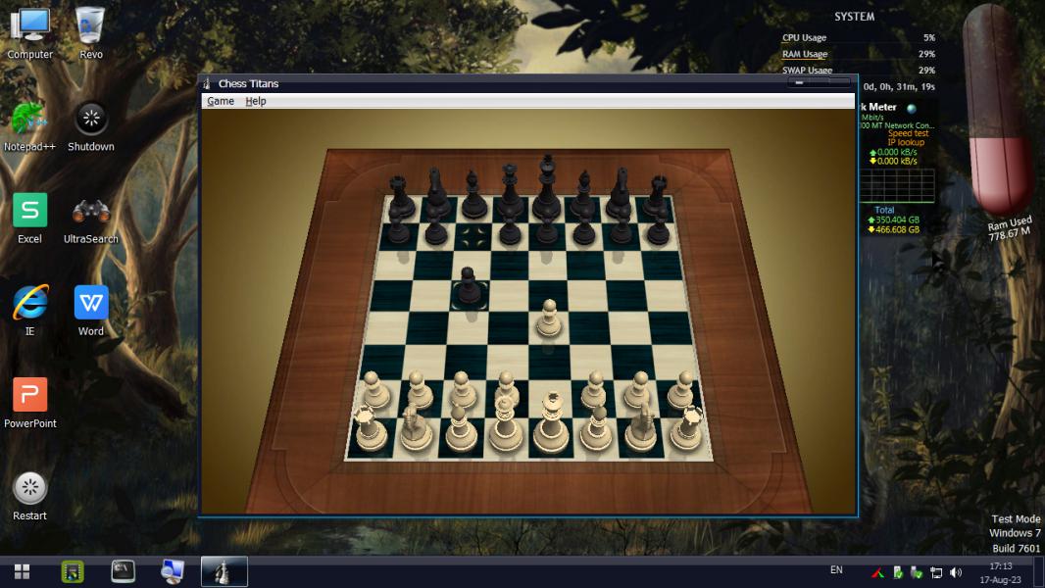Launch Notepad++ from the desktop
1045x588 pixels.
(30, 126)
